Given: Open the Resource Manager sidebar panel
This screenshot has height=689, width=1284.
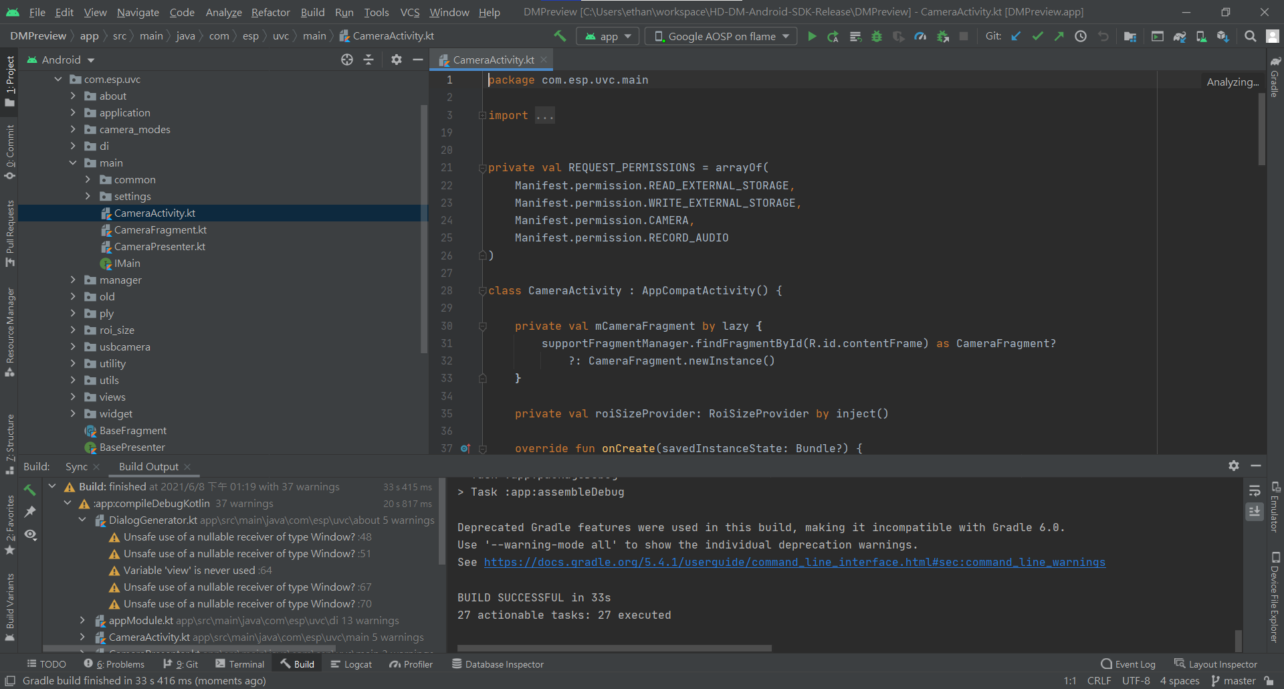Looking at the screenshot, I should (9, 329).
